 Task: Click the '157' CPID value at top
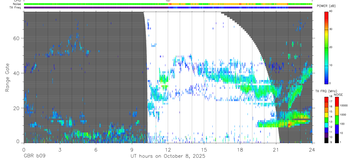tap(168, 1)
